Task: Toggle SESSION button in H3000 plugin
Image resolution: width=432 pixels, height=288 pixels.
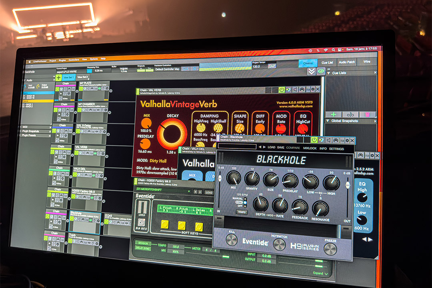Action: pyautogui.click(x=143, y=243)
